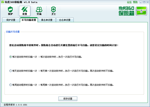Select the 设置 wrench toolbar icon
Viewport: 150px width, 107px height.
tap(25, 11)
